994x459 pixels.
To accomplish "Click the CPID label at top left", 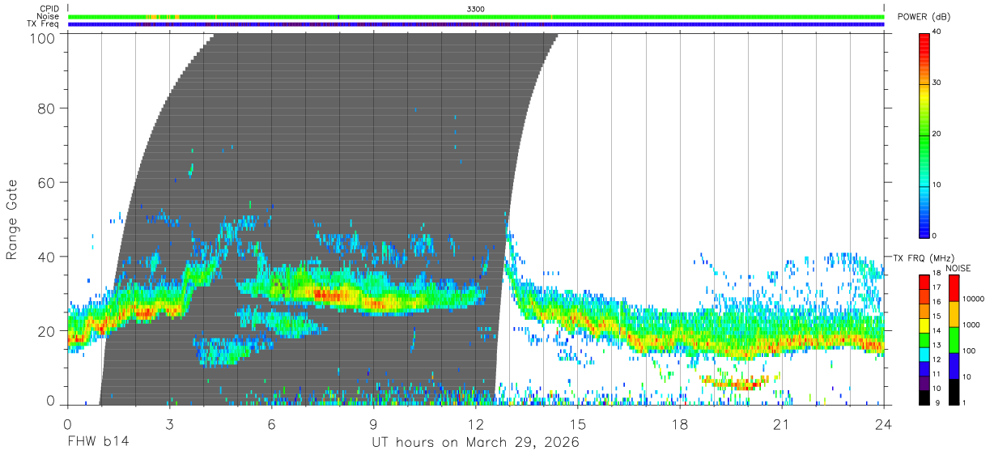I will (x=48, y=8).
